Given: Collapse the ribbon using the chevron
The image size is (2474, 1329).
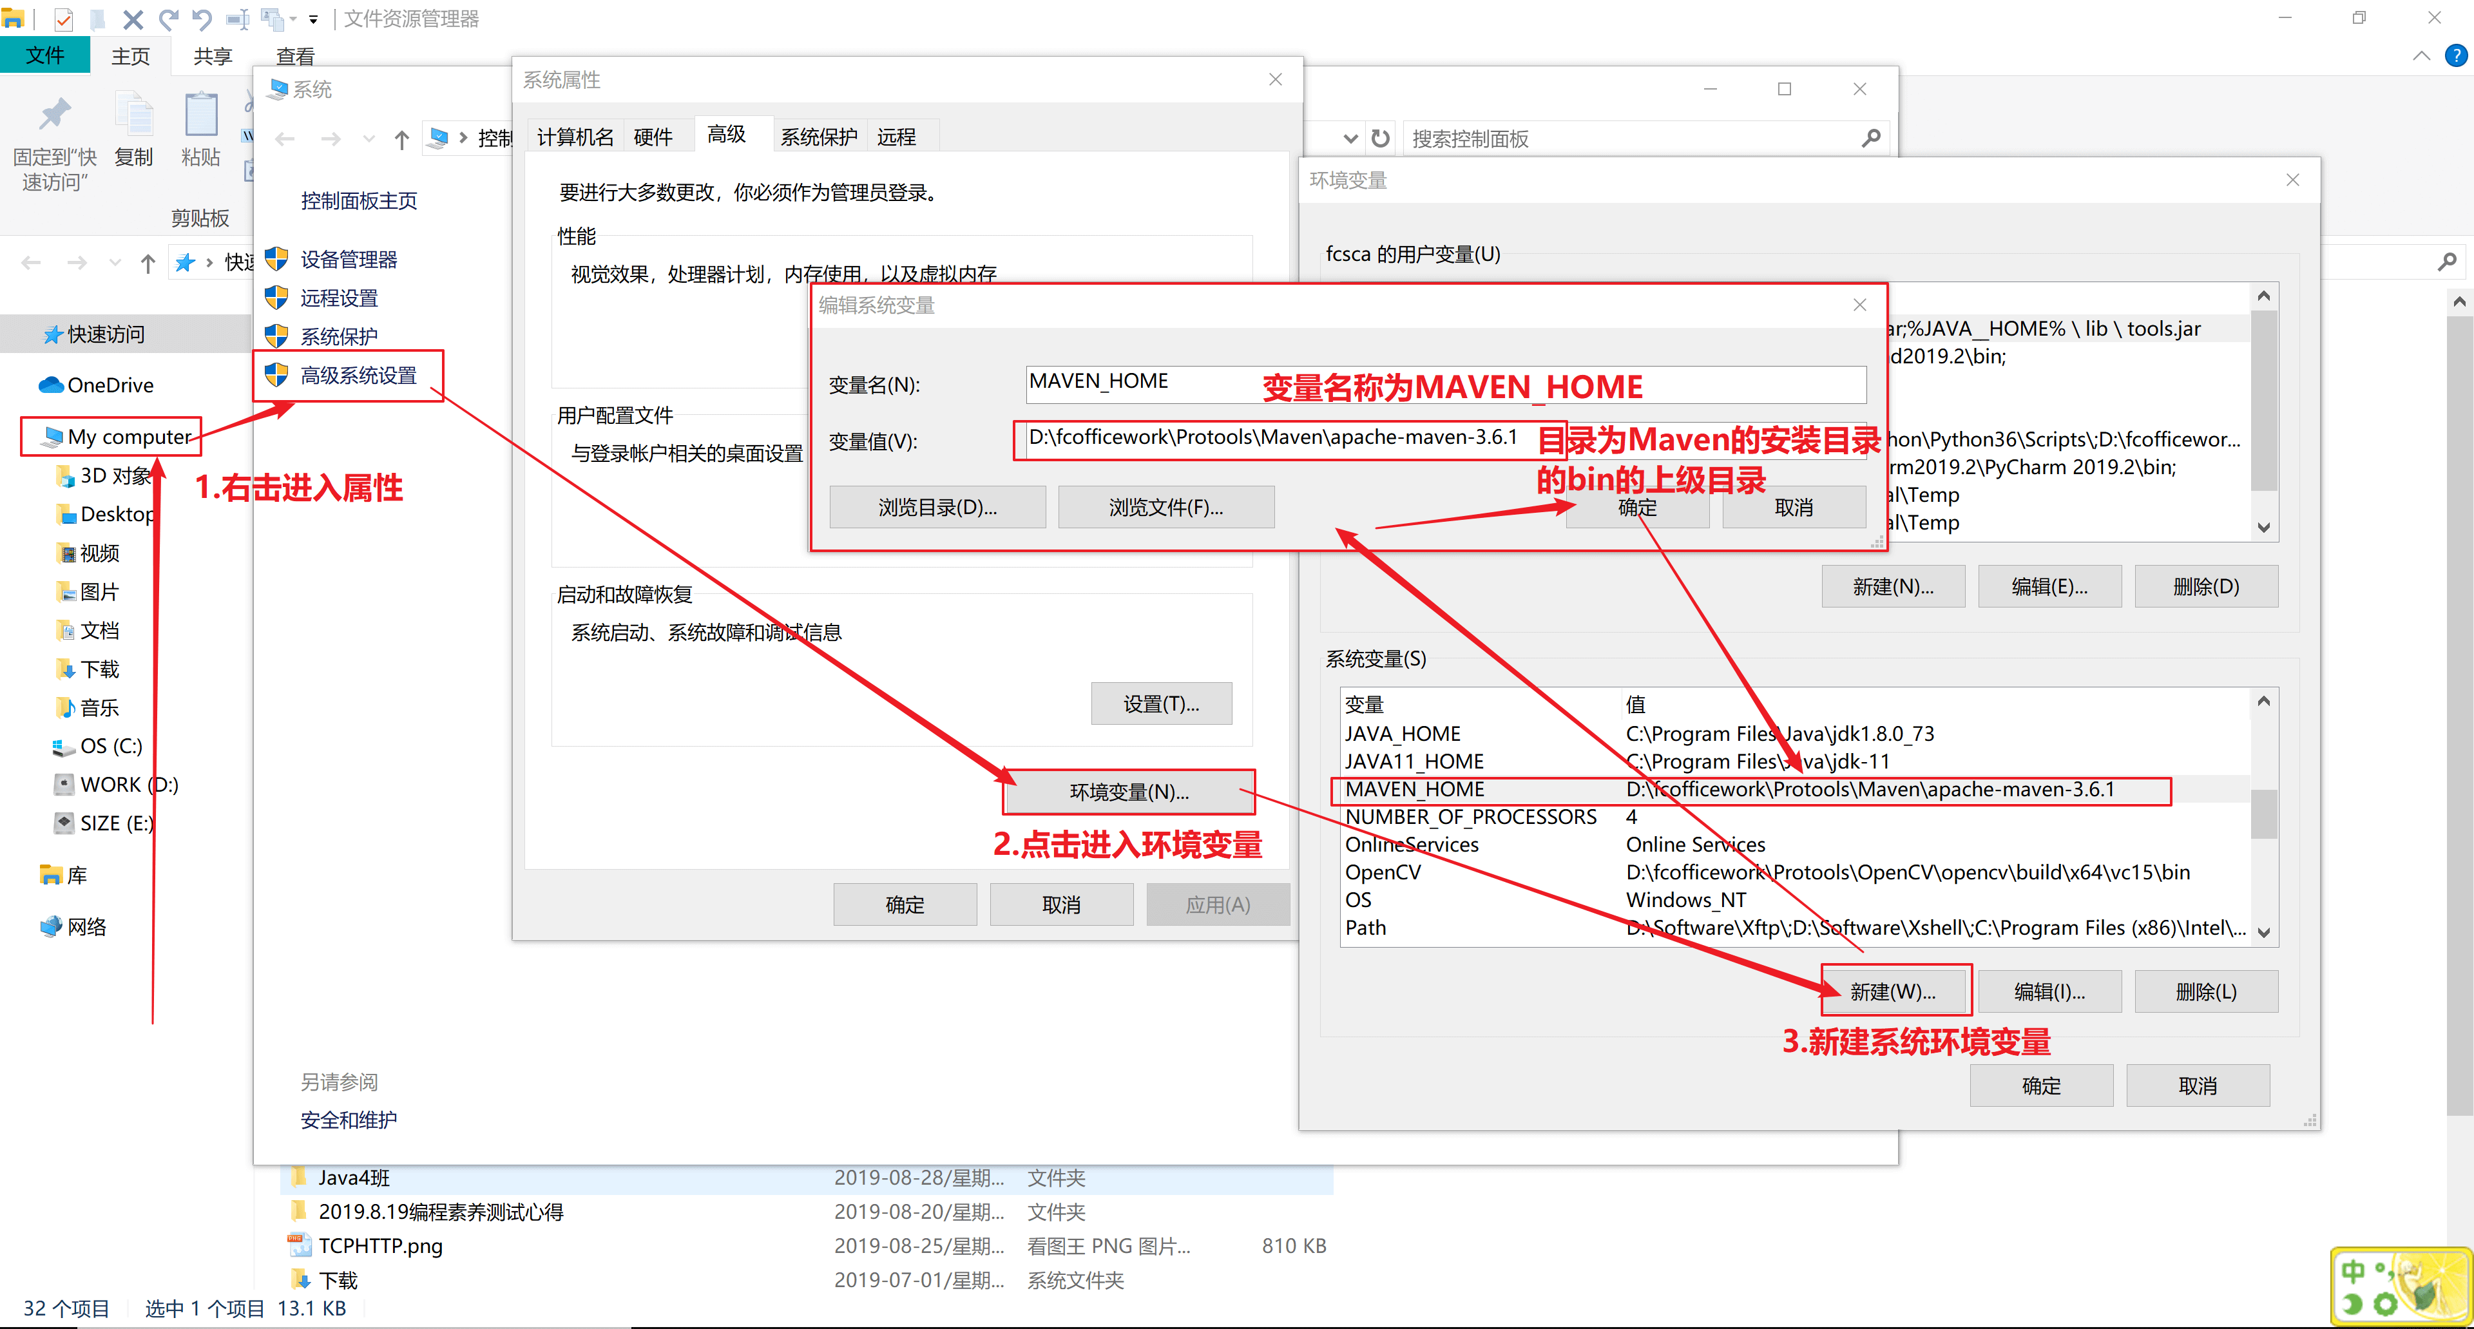Looking at the screenshot, I should 2421,55.
